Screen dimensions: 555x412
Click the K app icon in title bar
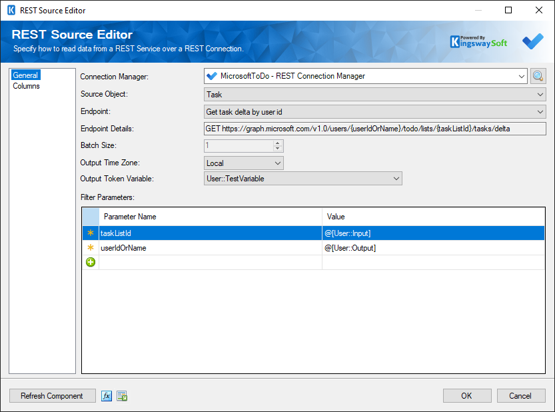(x=11, y=10)
